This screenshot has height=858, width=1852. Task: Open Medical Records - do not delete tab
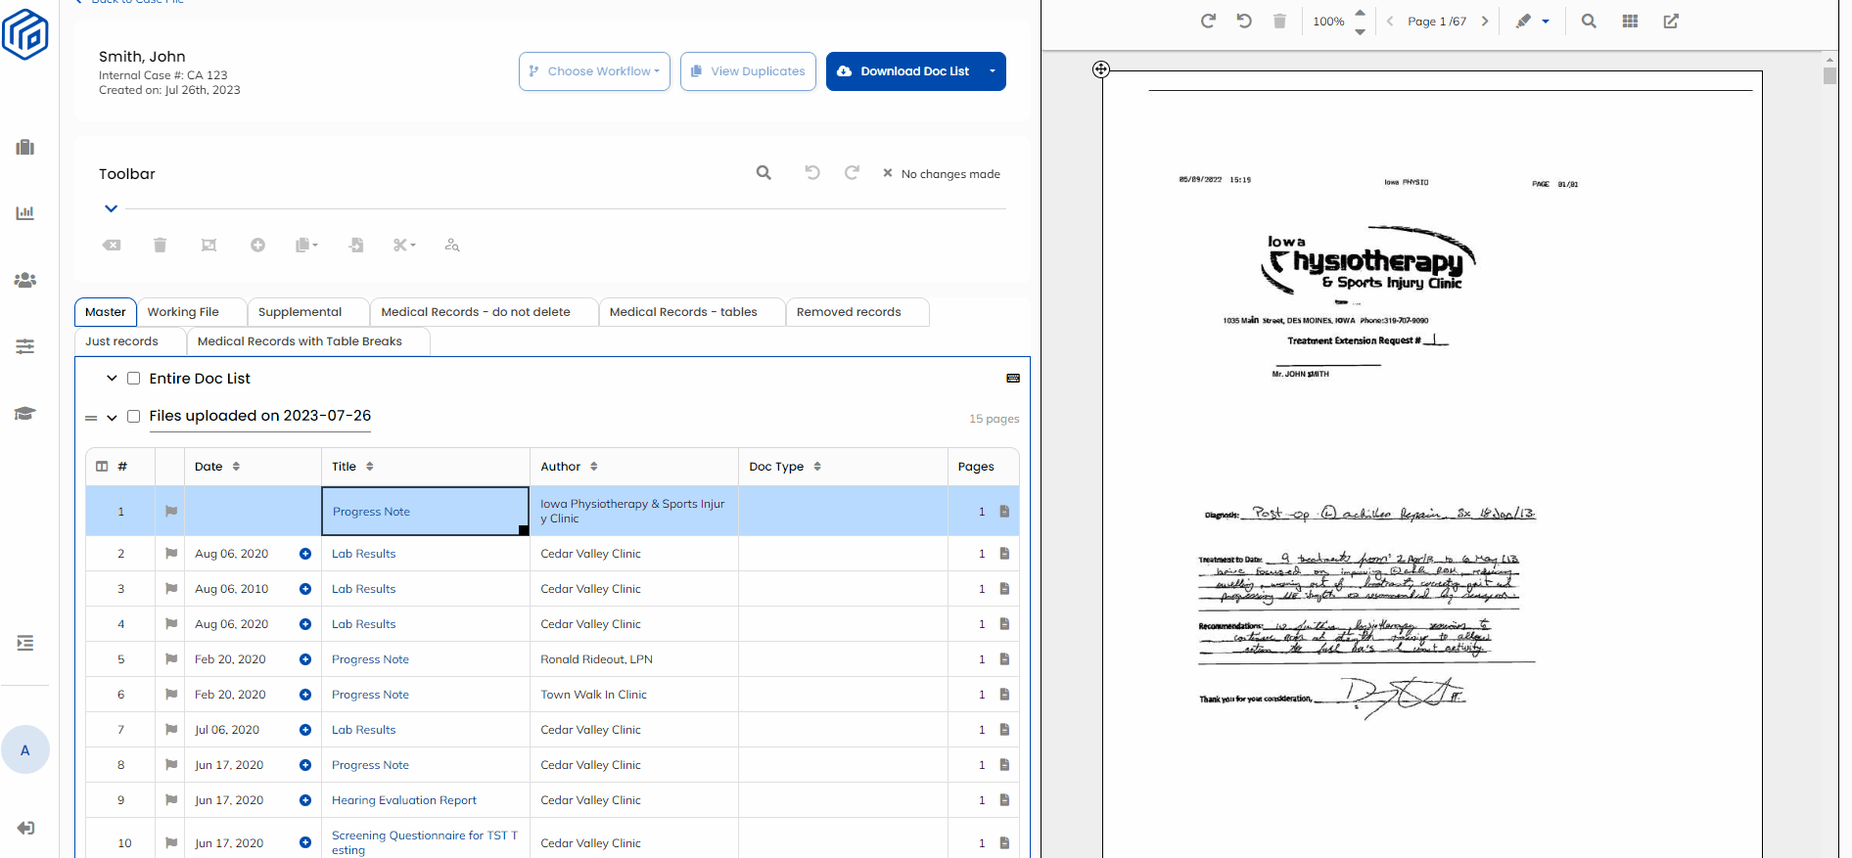[x=484, y=312]
